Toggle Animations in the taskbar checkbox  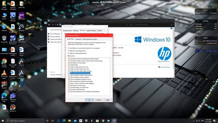pyautogui.click(x=69, y=63)
